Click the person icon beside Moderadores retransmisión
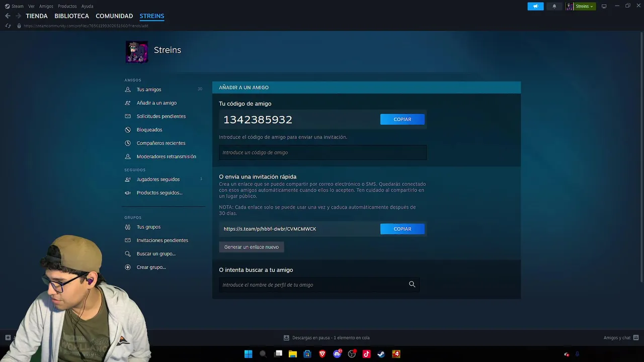Viewport: 644px width, 362px height. pos(128,156)
